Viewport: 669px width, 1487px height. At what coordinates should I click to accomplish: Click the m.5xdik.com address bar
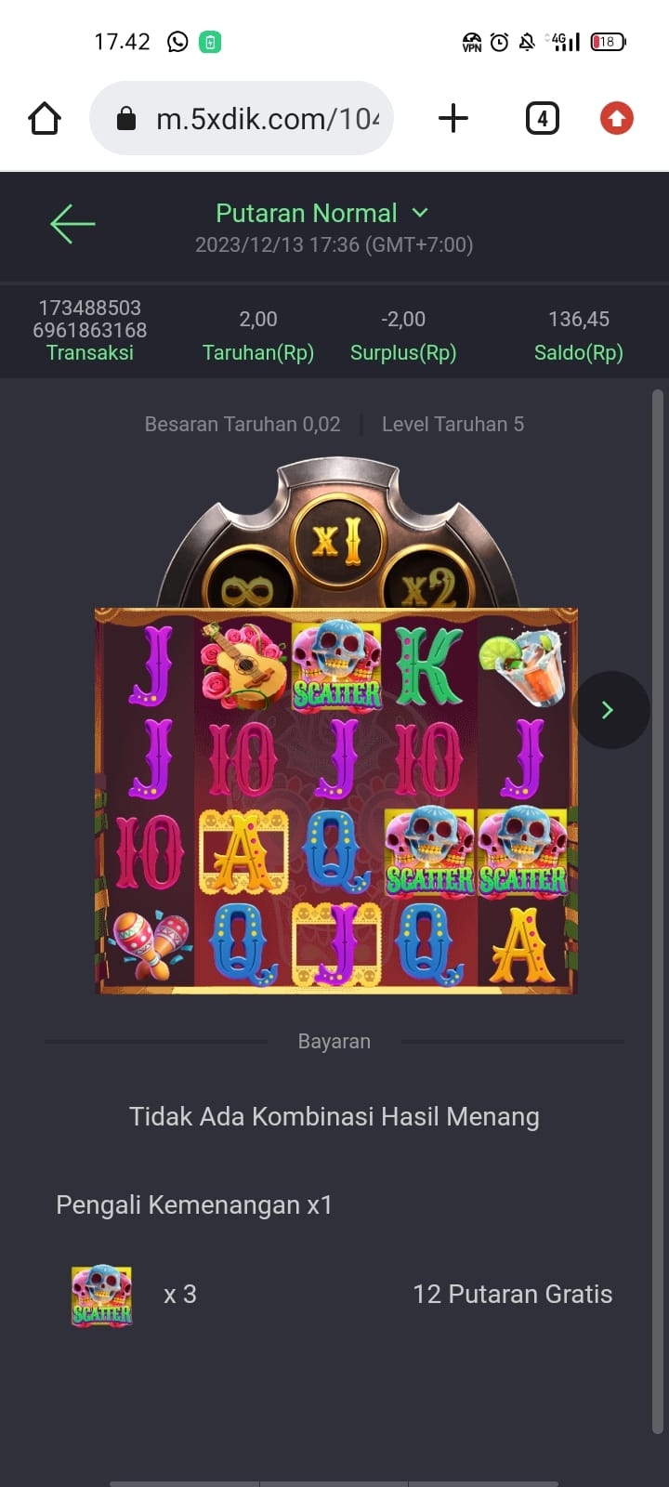point(242,119)
